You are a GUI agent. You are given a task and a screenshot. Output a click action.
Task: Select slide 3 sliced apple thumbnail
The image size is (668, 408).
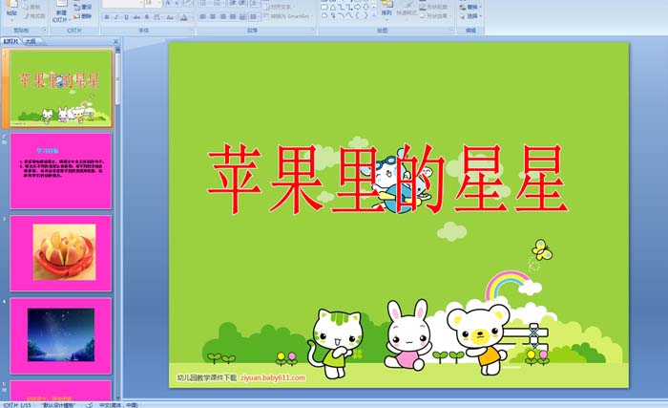[x=60, y=253]
